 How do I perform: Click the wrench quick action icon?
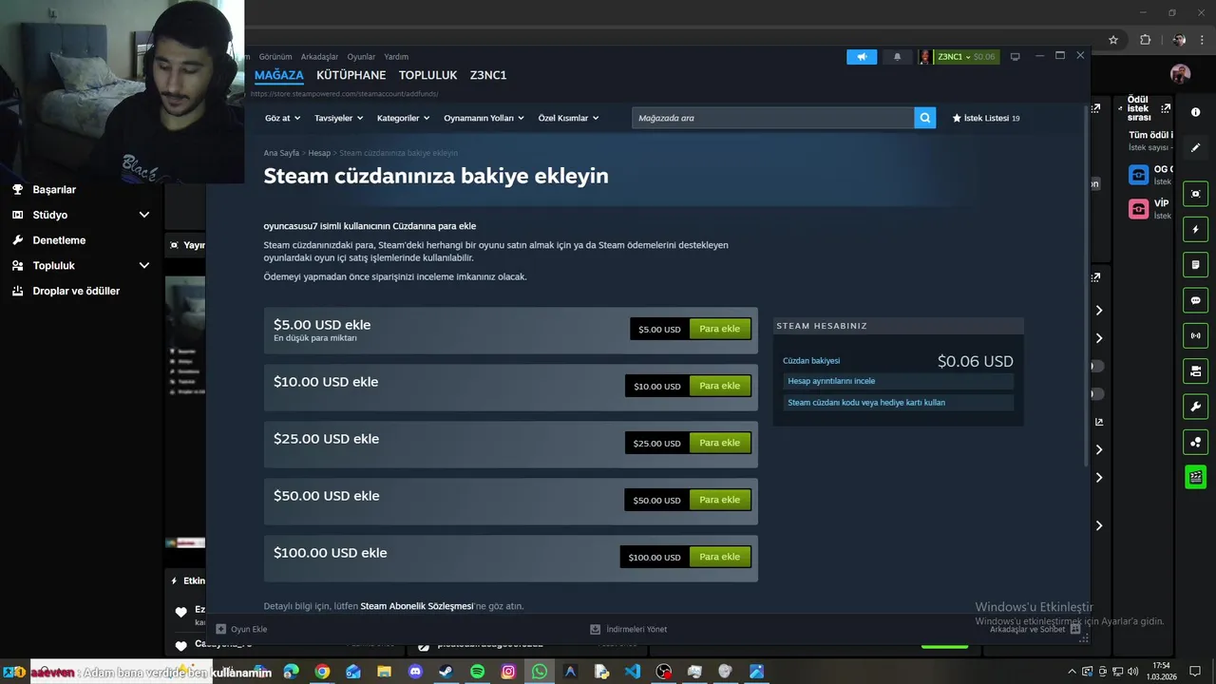pyautogui.click(x=1195, y=407)
